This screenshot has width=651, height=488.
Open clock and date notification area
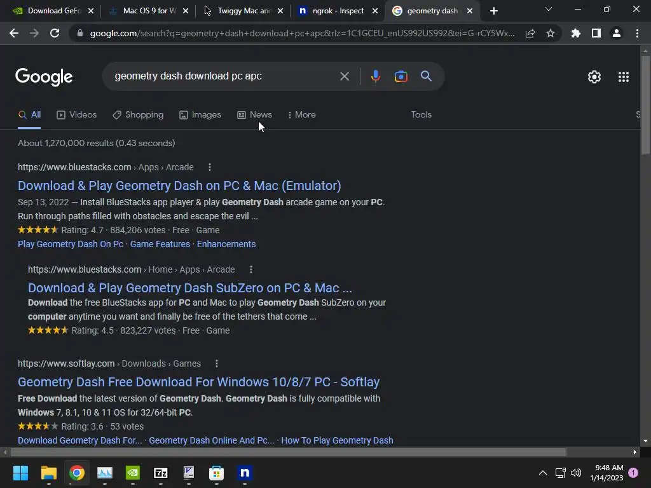606,473
